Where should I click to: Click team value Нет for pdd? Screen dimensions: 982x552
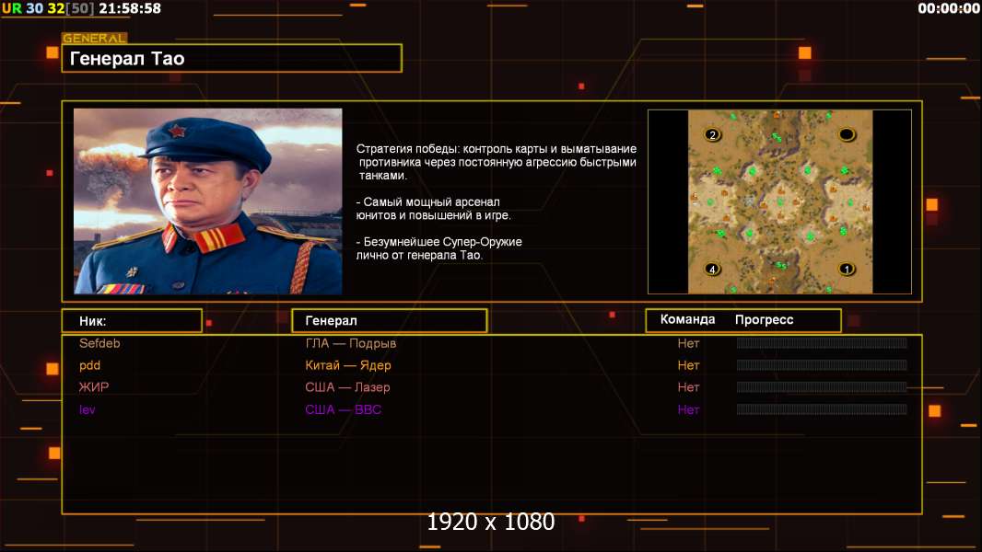point(688,366)
